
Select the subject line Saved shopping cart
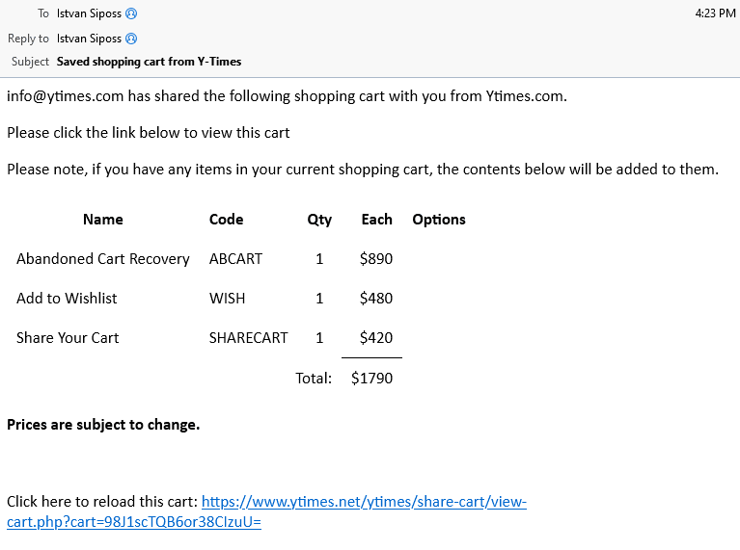pos(149,62)
